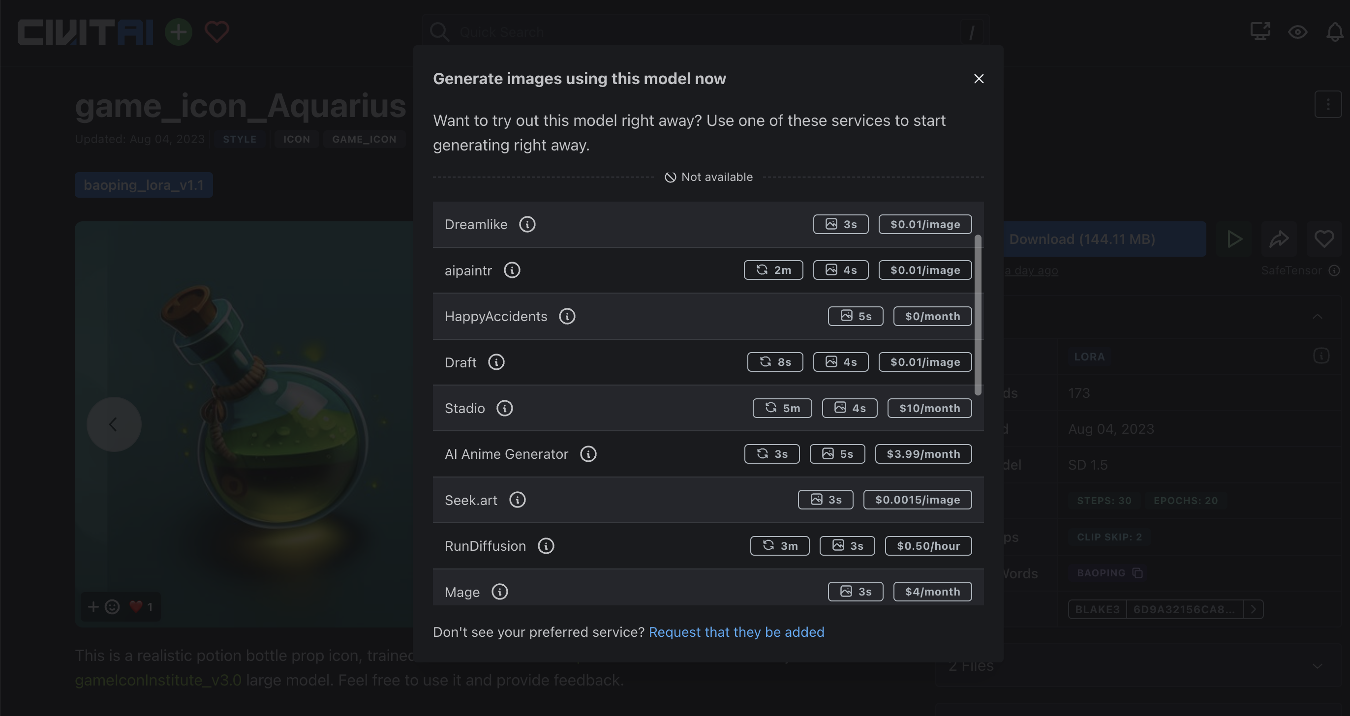Open info icon next to RunDiffusion
The width and height of the screenshot is (1350, 716).
click(546, 546)
